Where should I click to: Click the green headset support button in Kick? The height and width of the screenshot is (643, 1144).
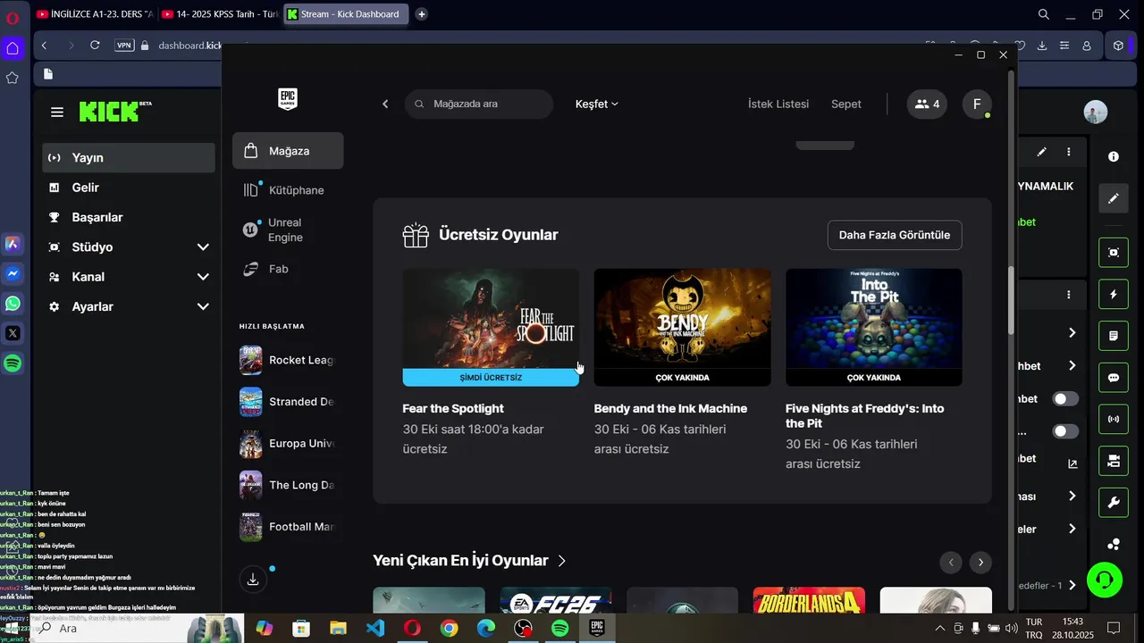pyautogui.click(x=1105, y=580)
